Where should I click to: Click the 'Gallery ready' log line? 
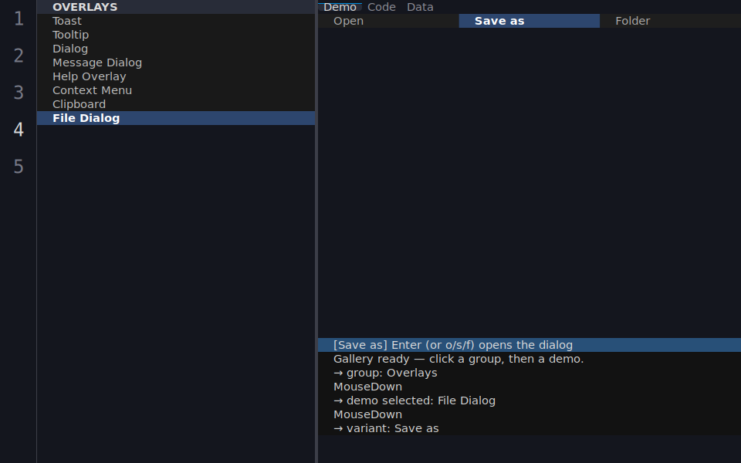coord(530,359)
